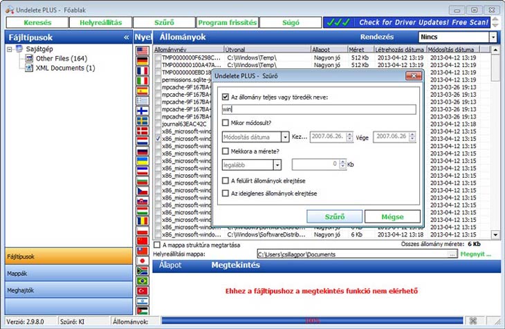Select the Polish flag language
Viewport: 505px width, 329px height.
tap(143, 231)
